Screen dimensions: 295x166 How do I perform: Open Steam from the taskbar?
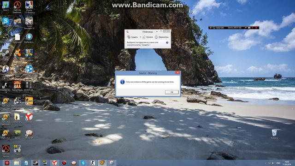point(35,163)
